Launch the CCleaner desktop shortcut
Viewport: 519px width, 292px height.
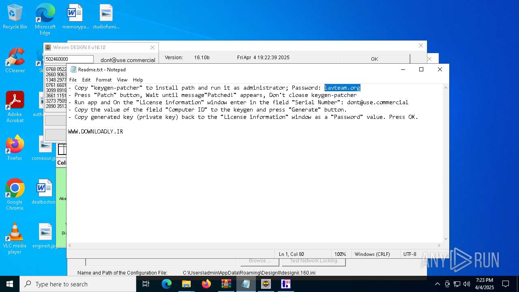point(15,60)
